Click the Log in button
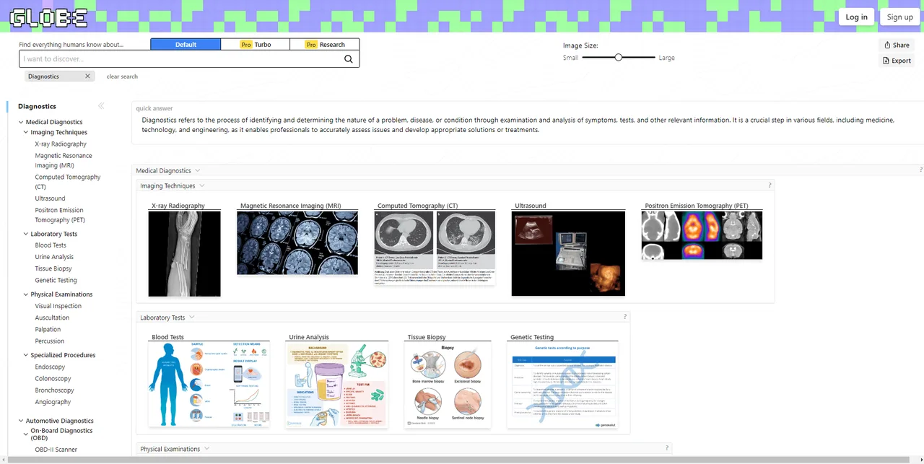 [856, 17]
